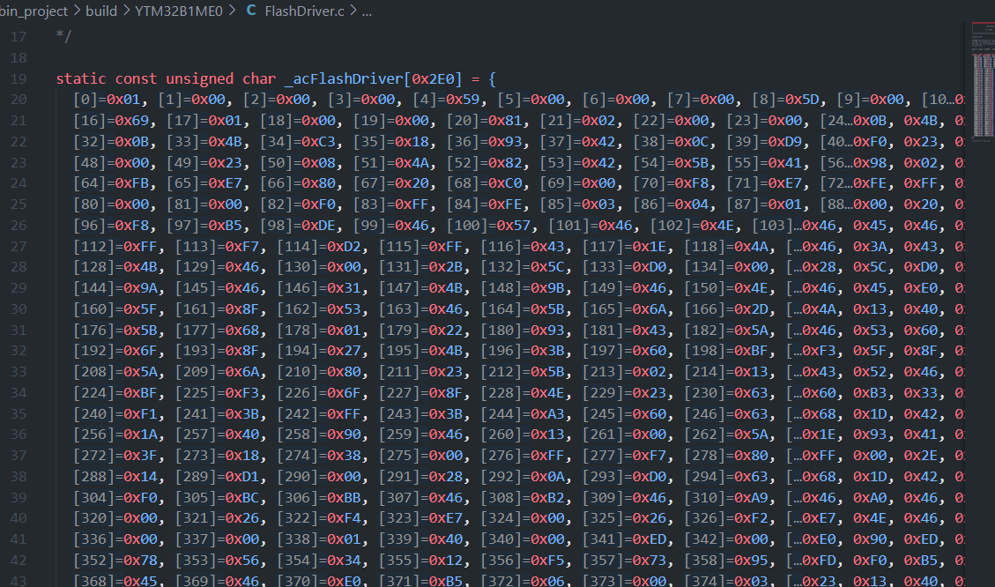Click array entry [34]=0xC3
Screen dimensions: 995x587
click(x=298, y=142)
